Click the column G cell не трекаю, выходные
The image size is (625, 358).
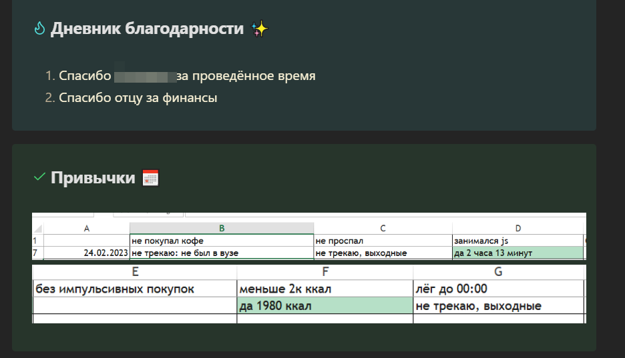tap(498, 306)
